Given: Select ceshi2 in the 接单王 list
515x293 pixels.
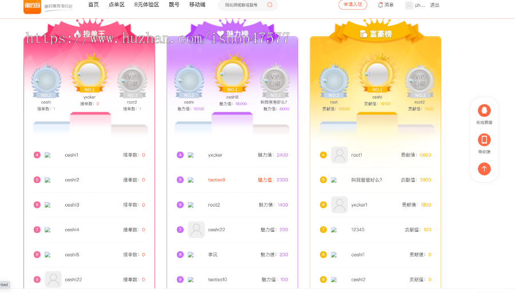Looking at the screenshot, I should (72, 180).
